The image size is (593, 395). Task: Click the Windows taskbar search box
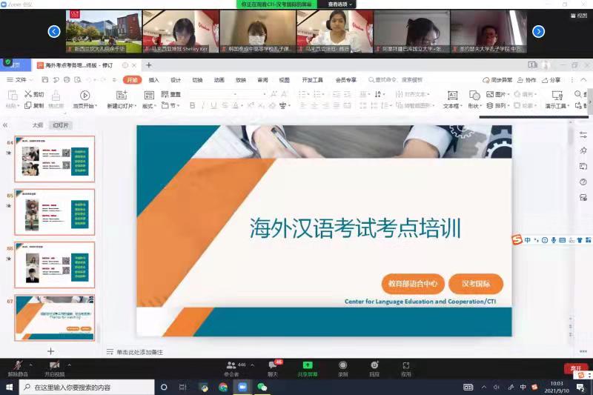tap(82, 387)
